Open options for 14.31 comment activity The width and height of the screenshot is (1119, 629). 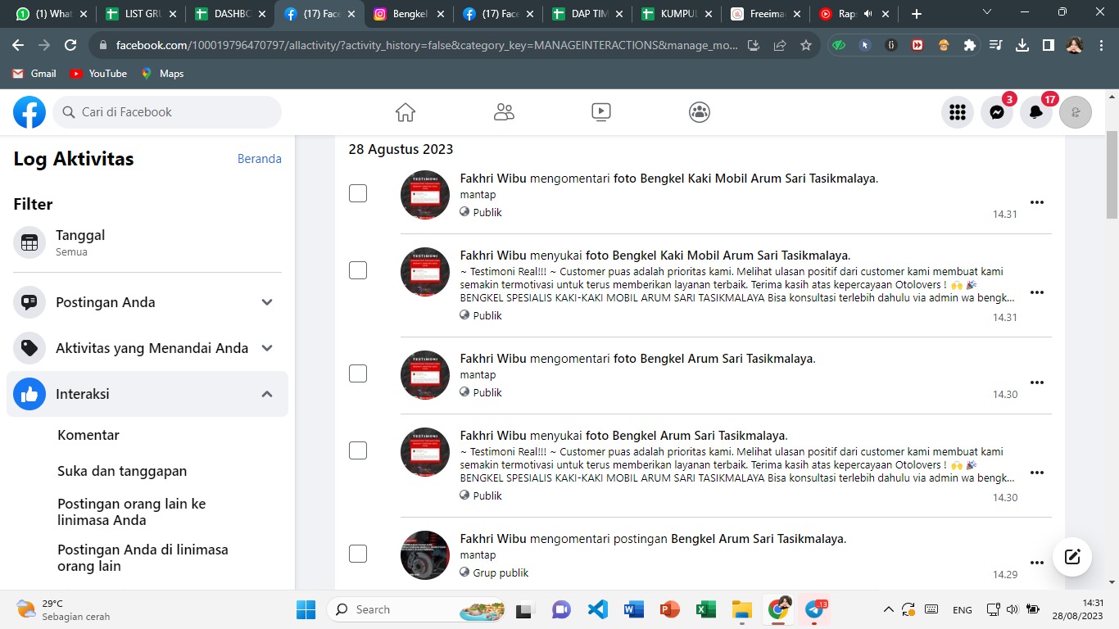click(1037, 202)
